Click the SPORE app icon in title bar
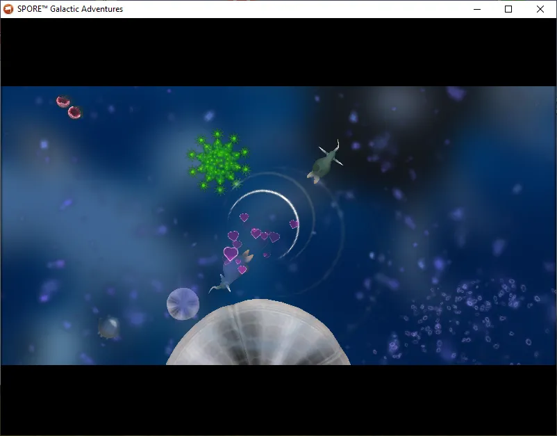The width and height of the screenshot is (557, 436). tap(8, 9)
